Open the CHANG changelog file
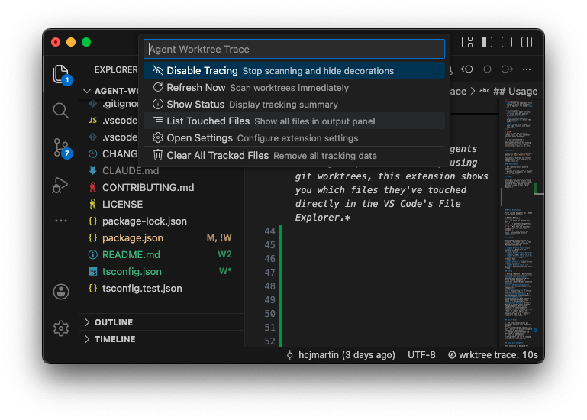 [113, 154]
